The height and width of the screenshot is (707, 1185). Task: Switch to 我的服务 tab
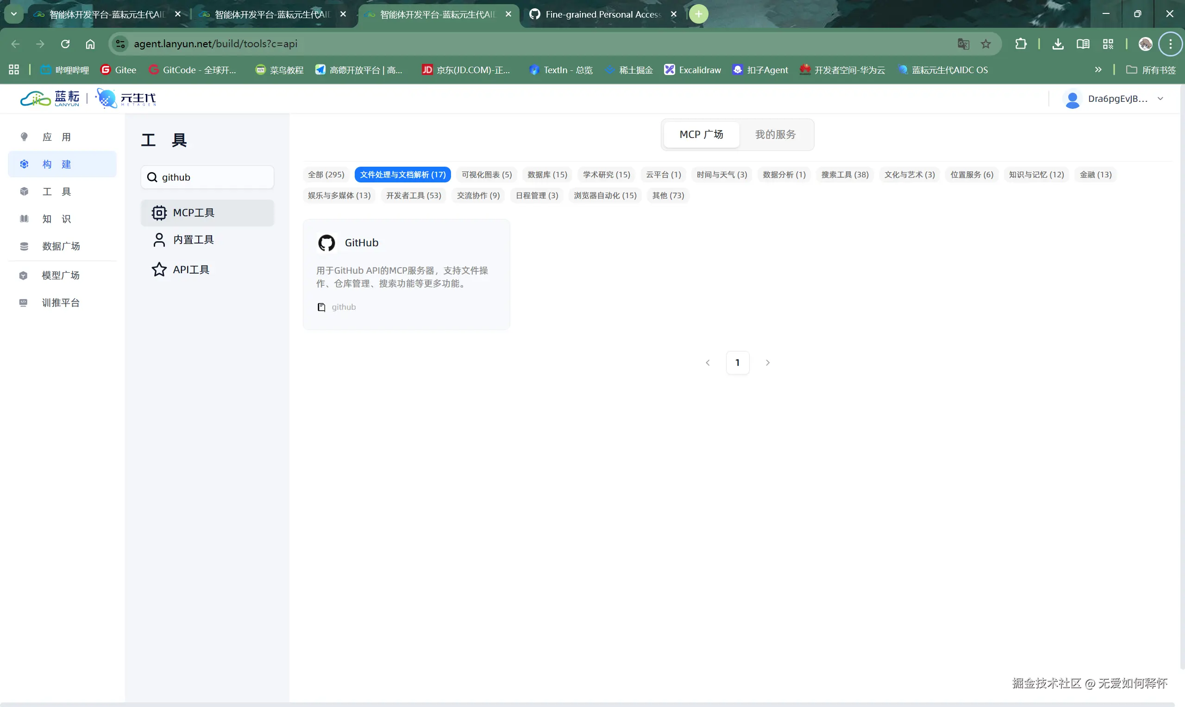pyautogui.click(x=775, y=135)
